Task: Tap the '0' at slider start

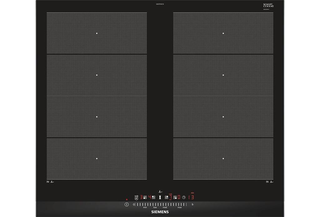Action: (x=134, y=204)
